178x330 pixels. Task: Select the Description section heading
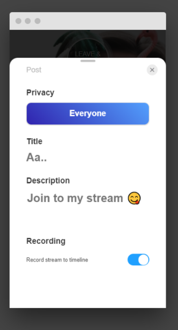point(48,180)
